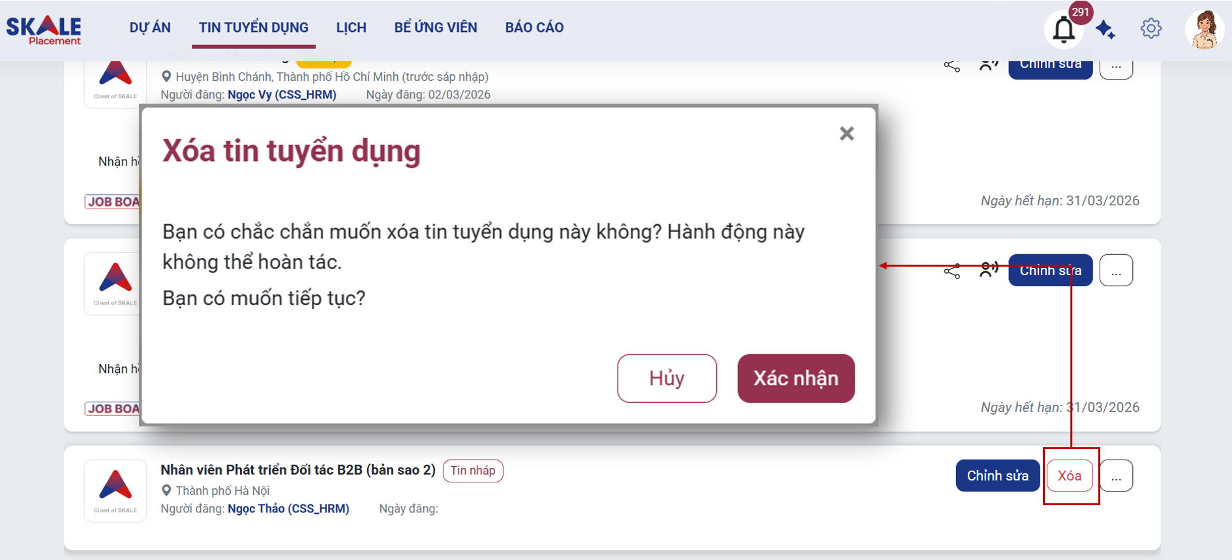Click the SKALE Placement logo
1232x560 pixels.
click(44, 31)
